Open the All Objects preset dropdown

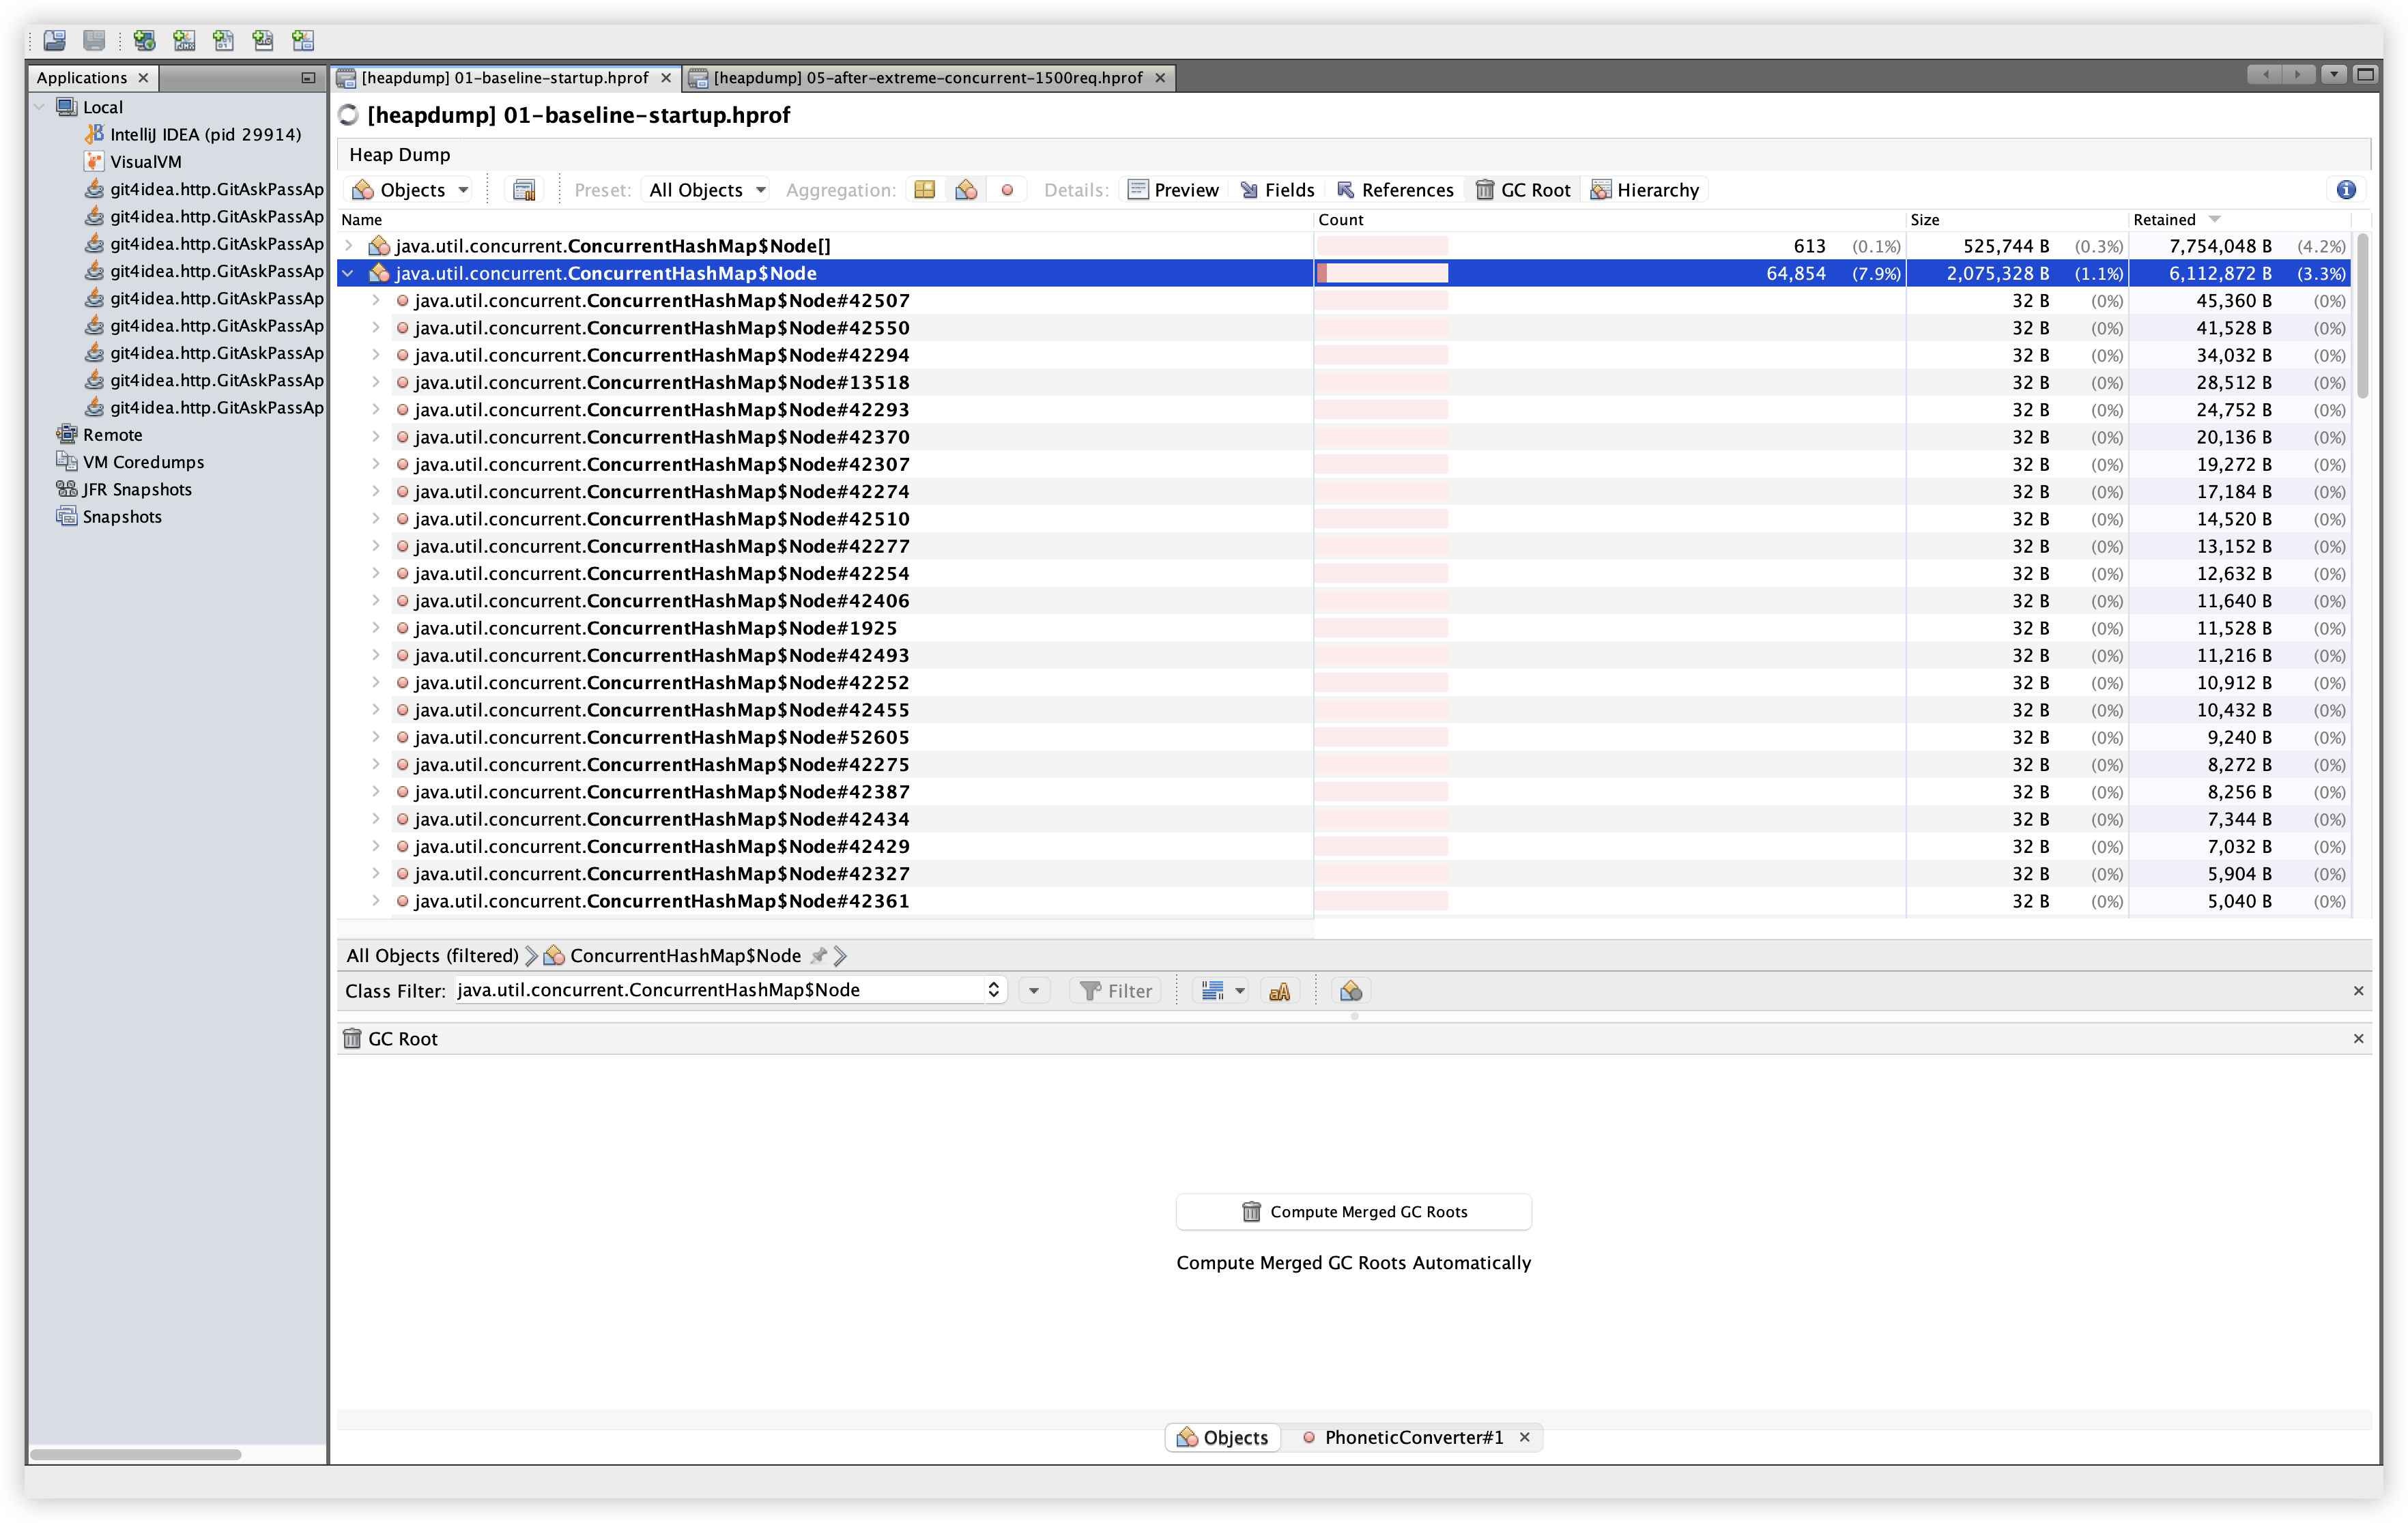(x=707, y=190)
